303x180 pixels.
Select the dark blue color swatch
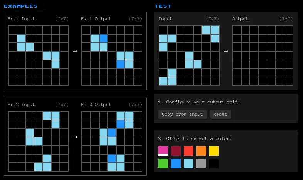click(x=176, y=163)
